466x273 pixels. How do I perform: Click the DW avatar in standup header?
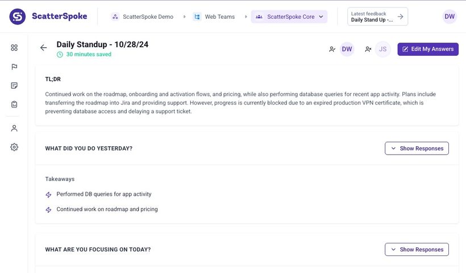pos(347,49)
